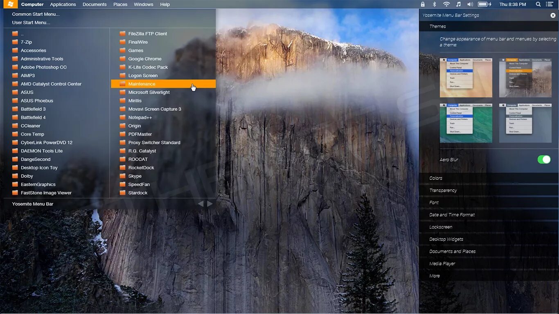Select the orange highlight dark theme thumbnail

point(525,78)
